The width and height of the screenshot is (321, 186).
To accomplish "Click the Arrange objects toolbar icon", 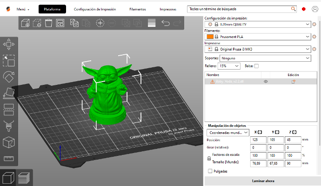I will tap(60, 23).
